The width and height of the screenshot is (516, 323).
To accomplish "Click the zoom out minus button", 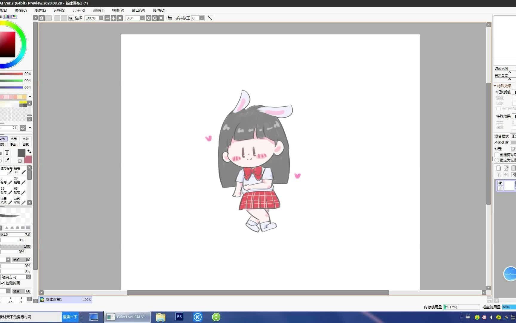I will [107, 18].
